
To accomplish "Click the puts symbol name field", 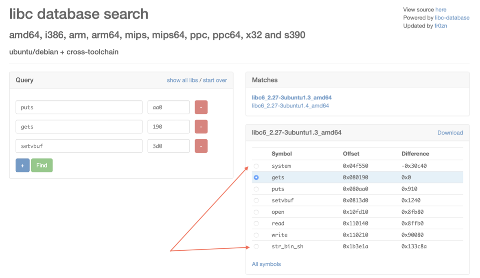I will [x=79, y=107].
